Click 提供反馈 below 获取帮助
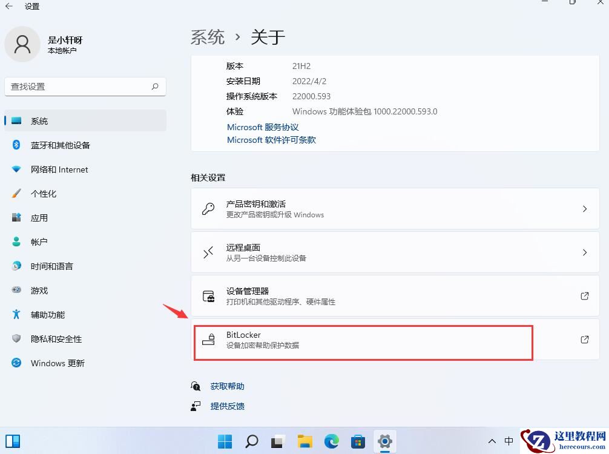Image resolution: width=609 pixels, height=454 pixels. 227,406
